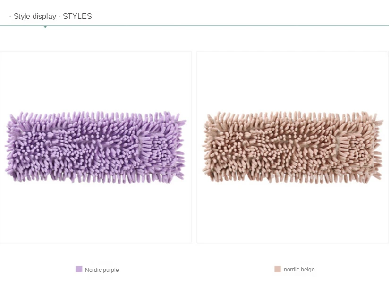Open the beige chenille mop pad image
The width and height of the screenshot is (391, 289).
point(293,148)
